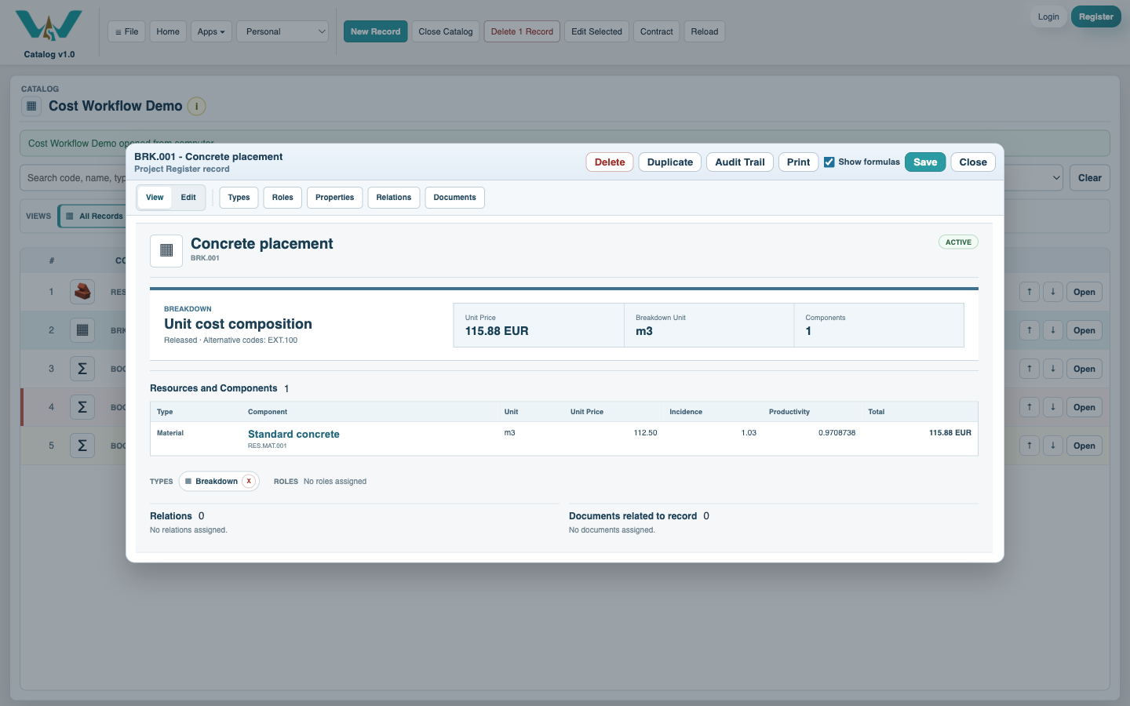Viewport: 1130px width, 706px height.
Task: Switch the record to View mode
Action: 155,198
